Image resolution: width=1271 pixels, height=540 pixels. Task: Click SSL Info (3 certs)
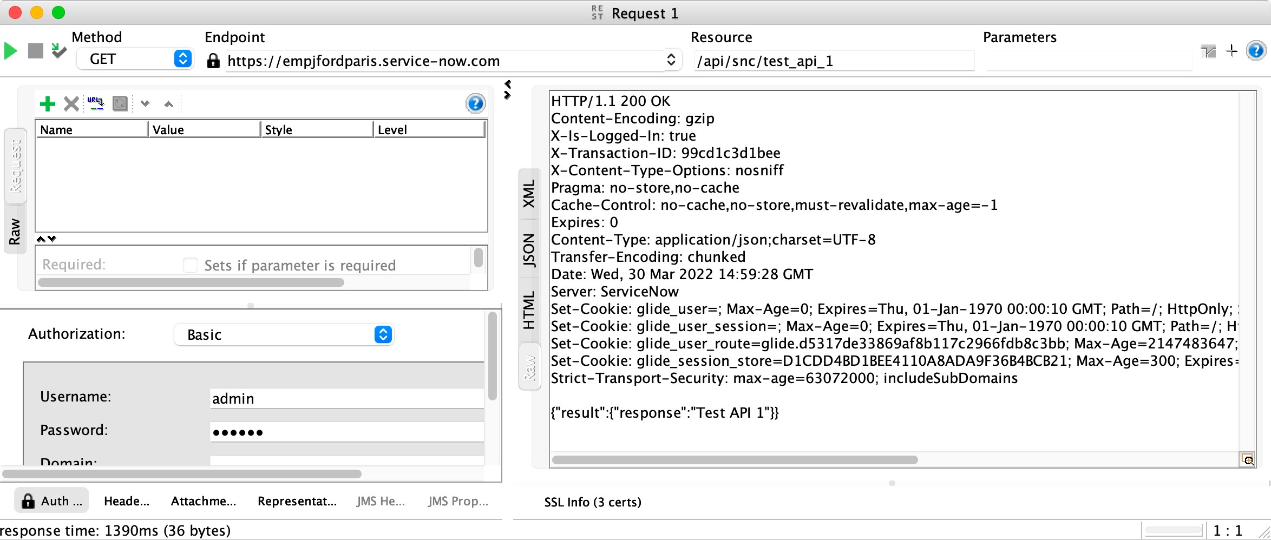pos(593,502)
